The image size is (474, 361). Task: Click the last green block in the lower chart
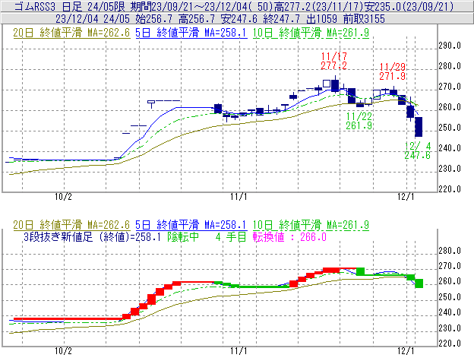(x=419, y=283)
